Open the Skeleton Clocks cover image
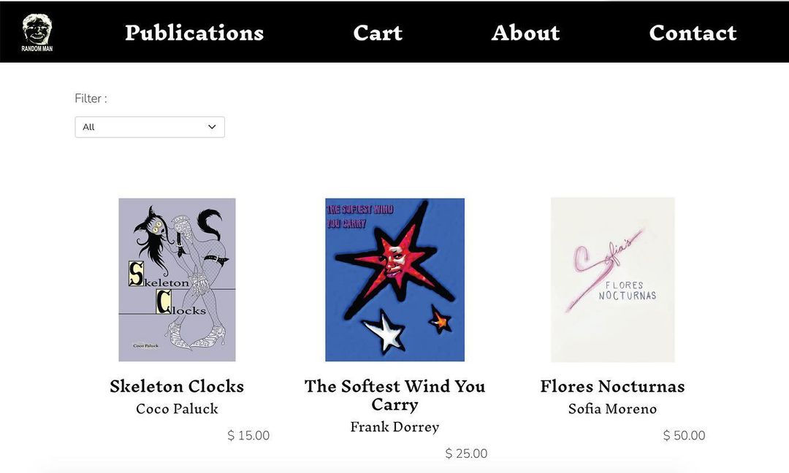Viewport: 789px width, 473px height. [177, 280]
